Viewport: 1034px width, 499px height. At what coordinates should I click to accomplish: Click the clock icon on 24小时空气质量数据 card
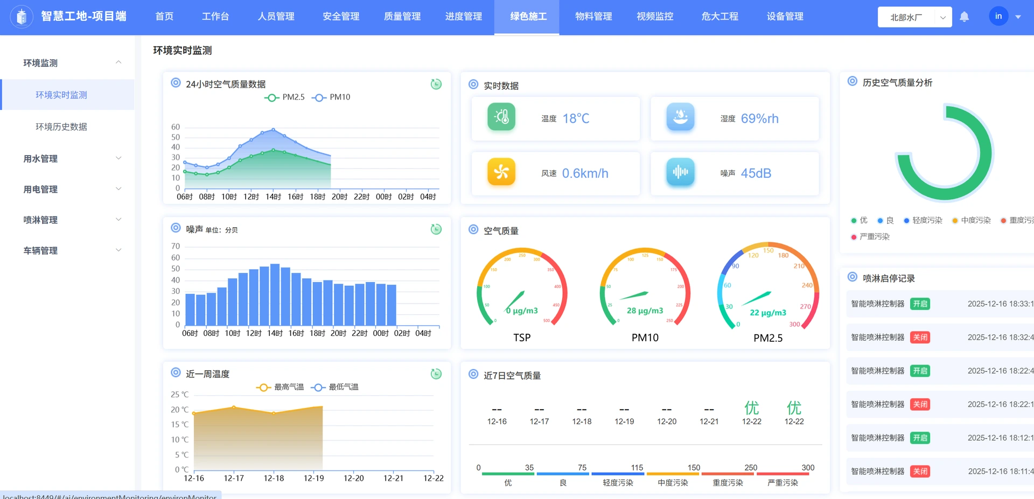point(436,84)
